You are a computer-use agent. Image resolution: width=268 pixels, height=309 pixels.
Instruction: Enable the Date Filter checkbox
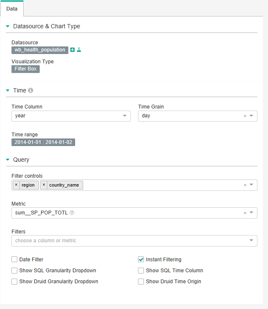tap(14, 260)
